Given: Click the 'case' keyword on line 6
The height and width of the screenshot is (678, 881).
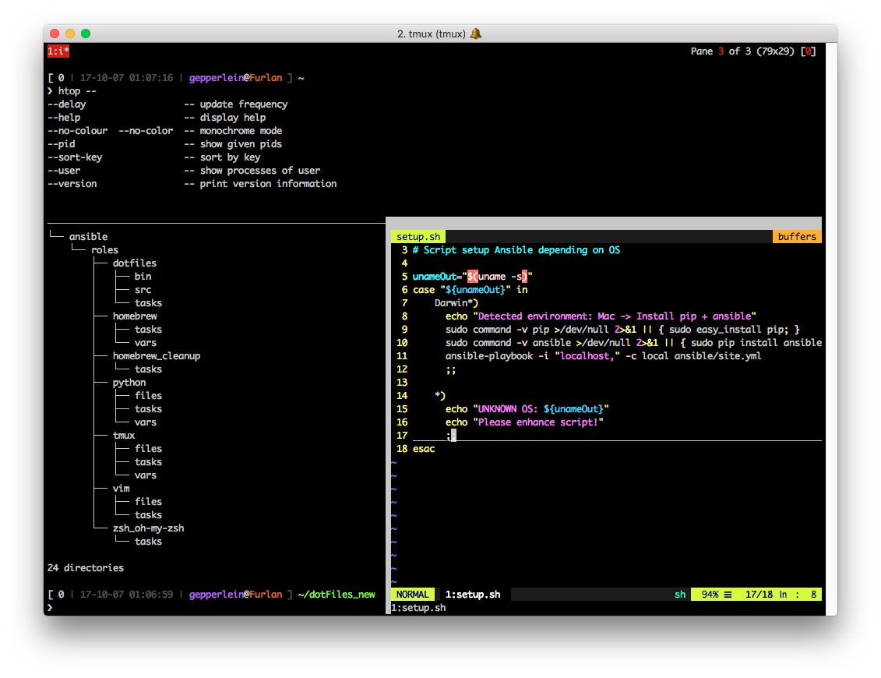Looking at the screenshot, I should pos(424,290).
